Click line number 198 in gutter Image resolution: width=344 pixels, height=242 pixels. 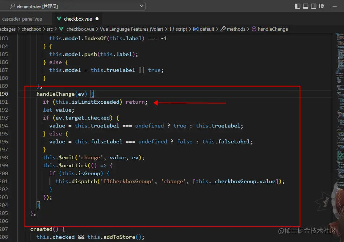[x=4, y=157]
